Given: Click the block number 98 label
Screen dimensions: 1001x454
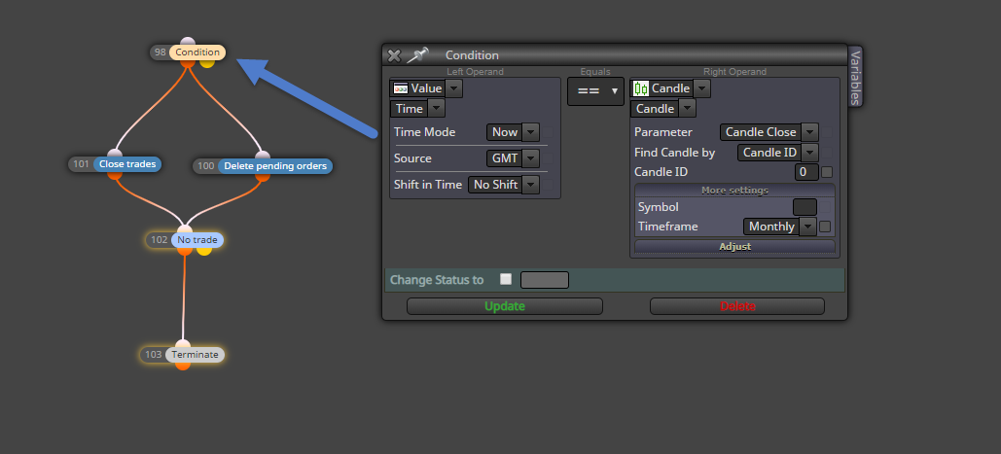Looking at the screenshot, I should 161,52.
